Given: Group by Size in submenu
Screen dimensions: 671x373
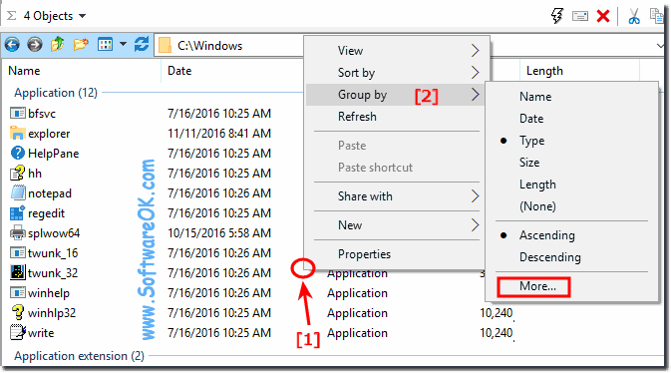Looking at the screenshot, I should [571, 163].
